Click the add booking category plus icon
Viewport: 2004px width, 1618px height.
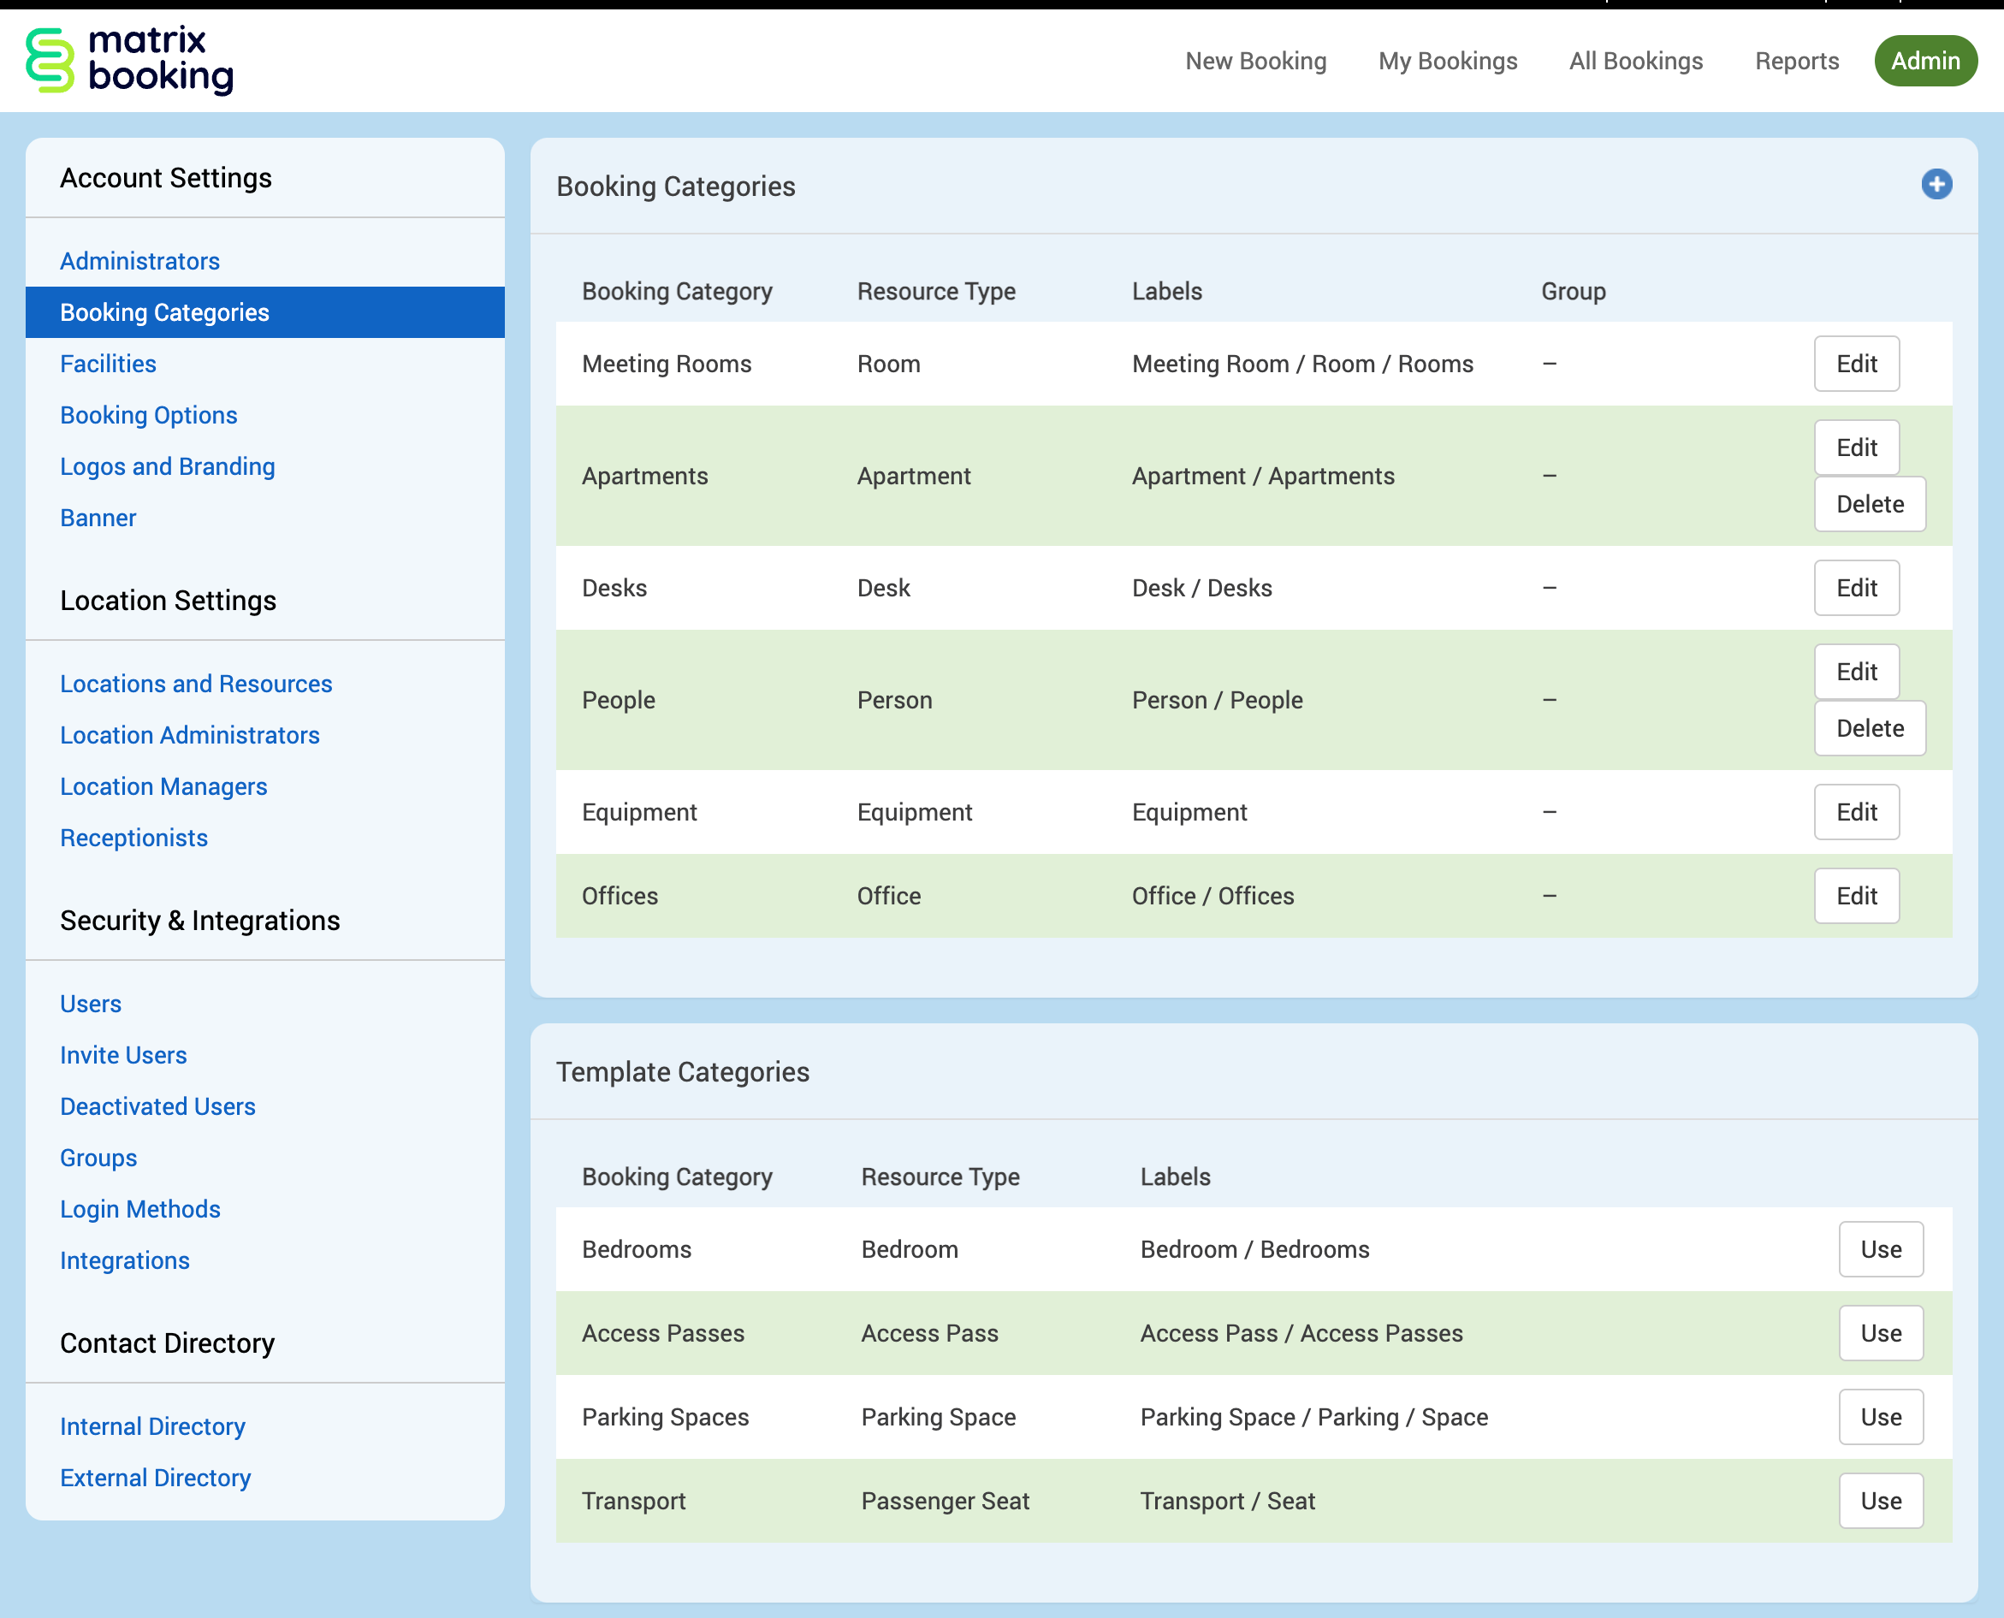click(1936, 185)
